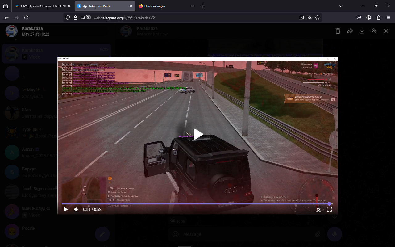Viewport: 395px width, 247px height.
Task: Open the Aaron chat
Action: [56, 153]
